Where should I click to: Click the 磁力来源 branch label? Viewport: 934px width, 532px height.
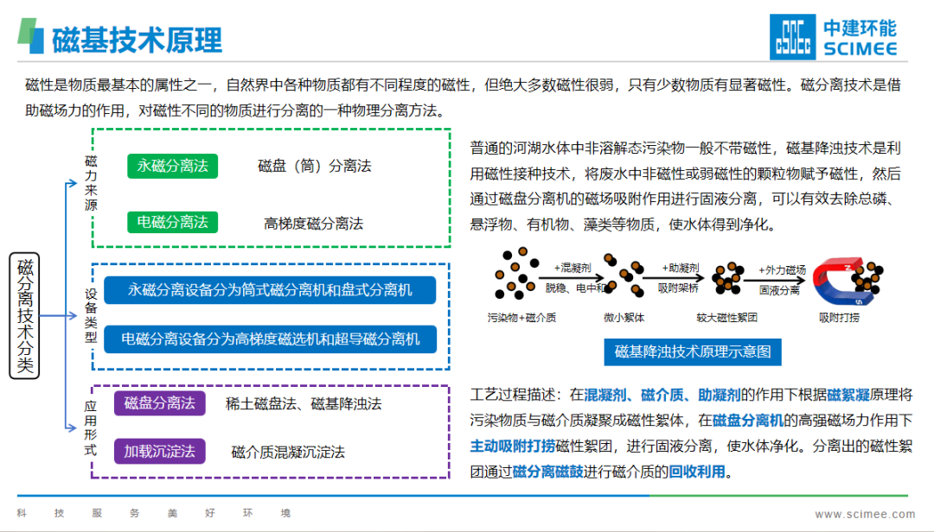click(x=91, y=183)
